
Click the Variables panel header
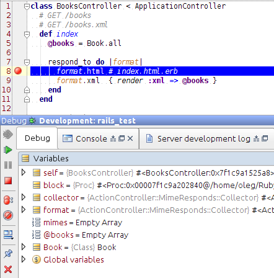[147, 158]
